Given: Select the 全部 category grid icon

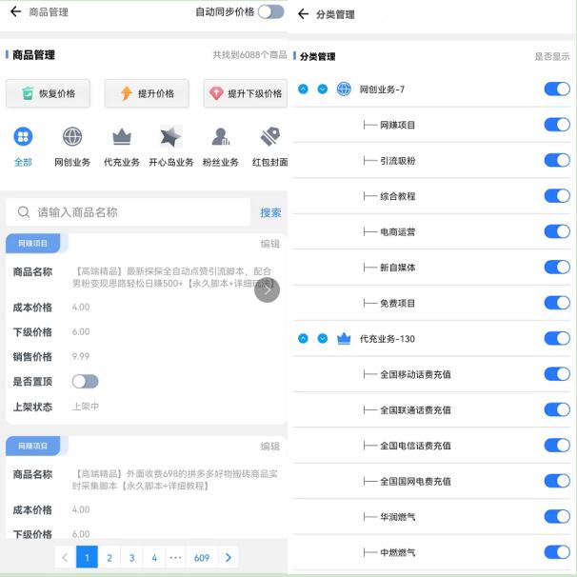Looking at the screenshot, I should 23,137.
